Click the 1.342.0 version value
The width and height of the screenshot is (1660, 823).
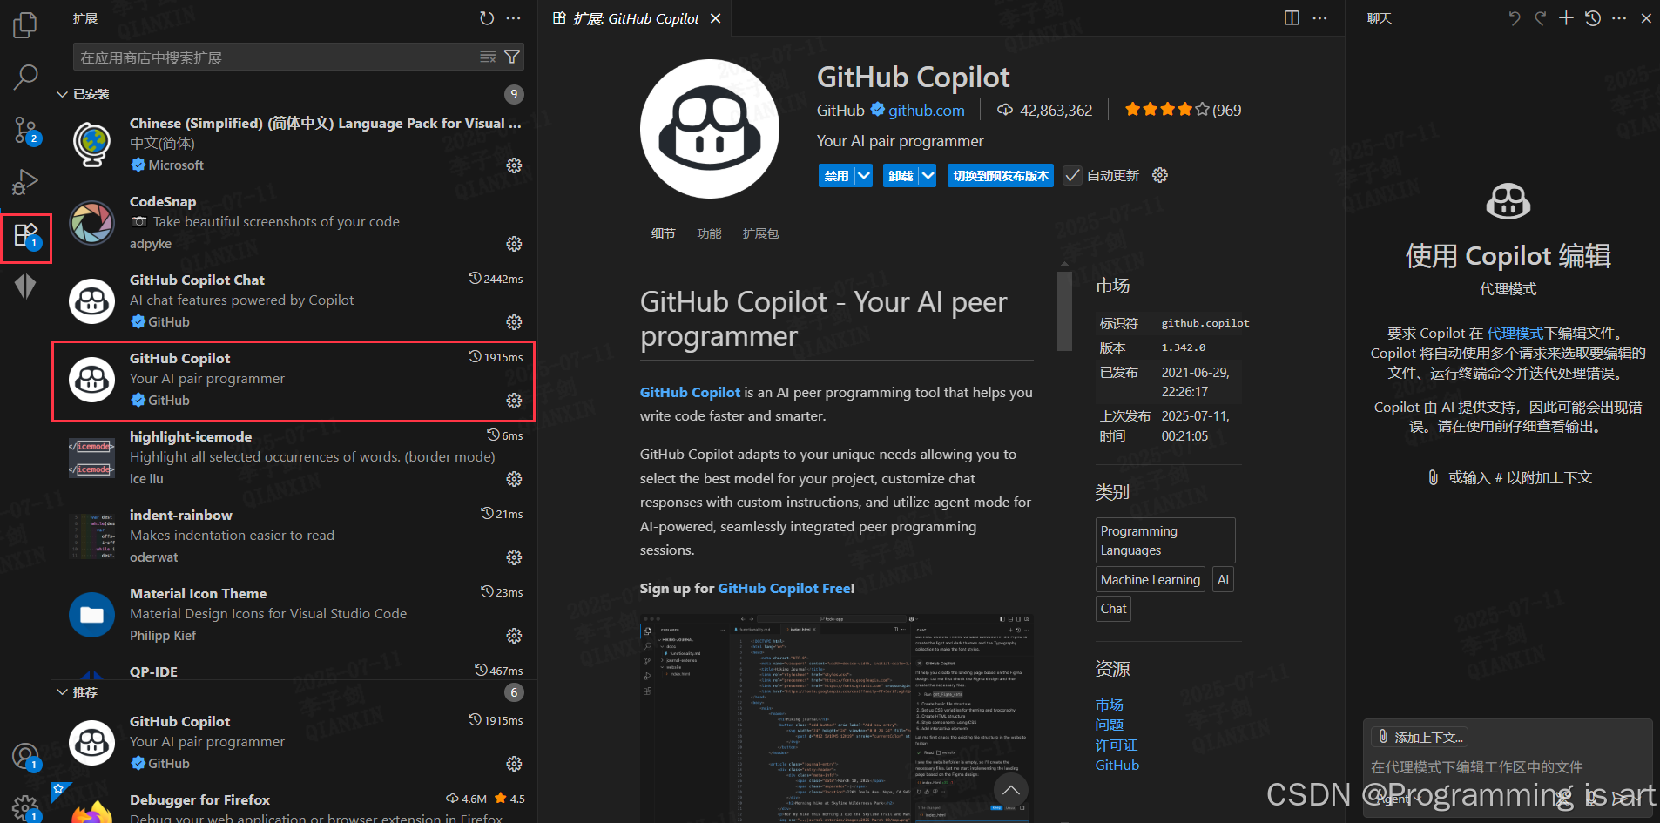tap(1183, 347)
